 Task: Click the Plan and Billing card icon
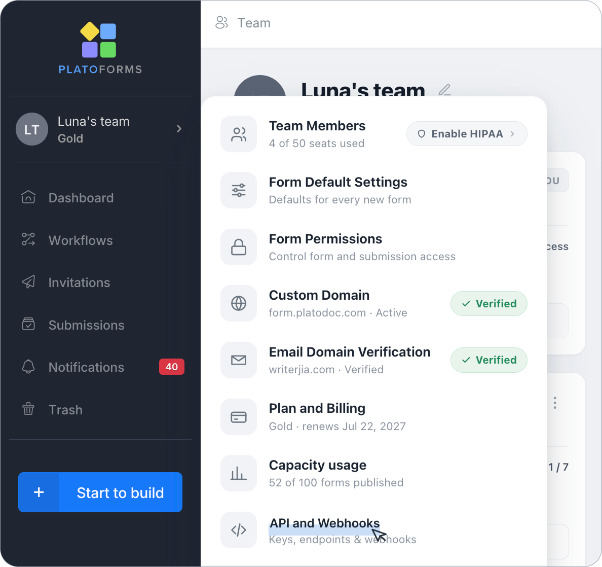(239, 417)
